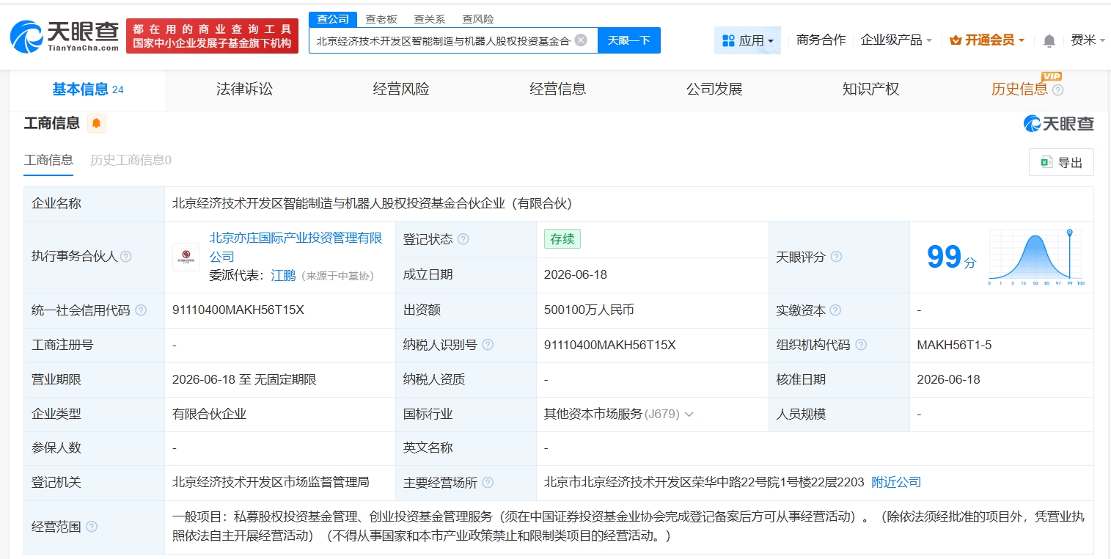Click the 附近公司 nearby companies link
Screen dimensions: 1111x559
click(896, 483)
